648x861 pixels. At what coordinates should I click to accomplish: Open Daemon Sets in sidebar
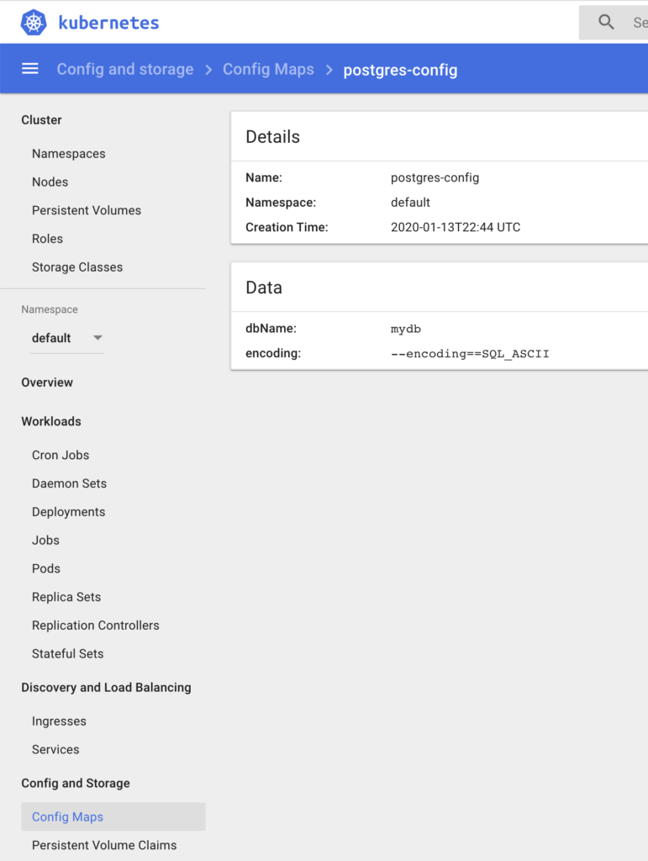pyautogui.click(x=69, y=483)
